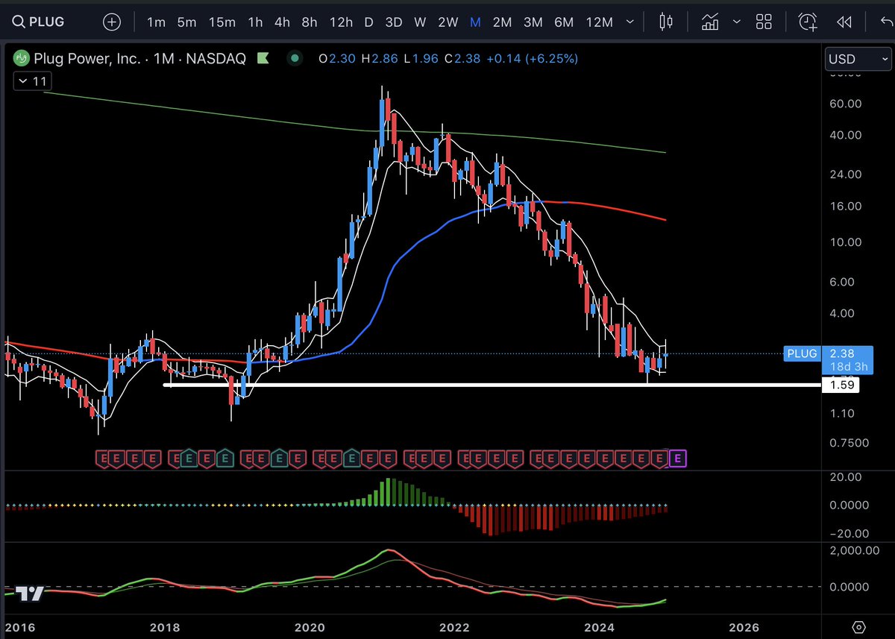This screenshot has width=895, height=639.
Task: Click the 16.00 price scale label
Action: 846,207
